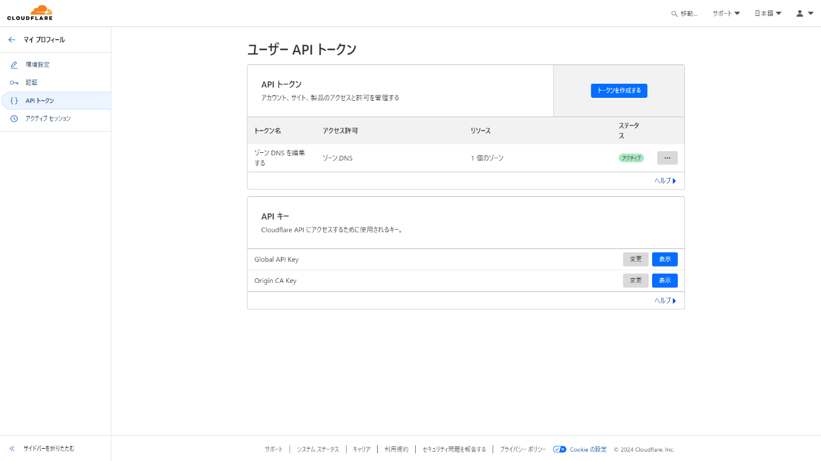The width and height of the screenshot is (821, 461).
Task: Open the セキュリティ問題を報告する footer link
Action: click(x=454, y=449)
